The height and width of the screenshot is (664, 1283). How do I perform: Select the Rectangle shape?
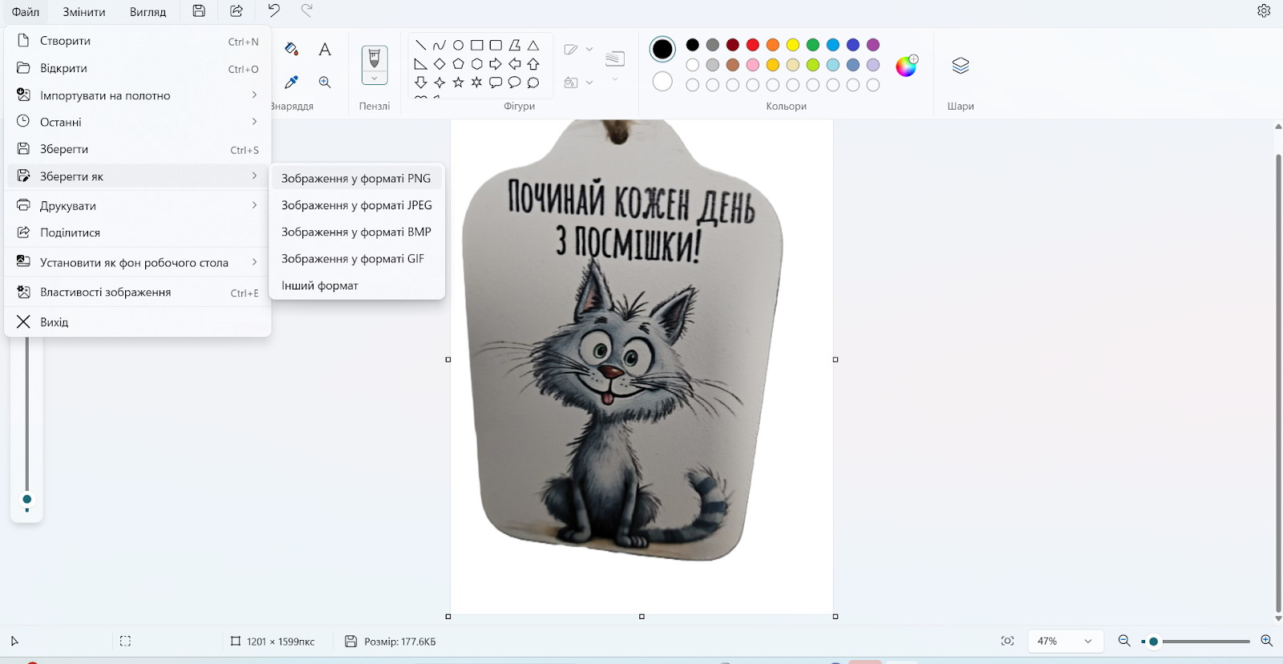pos(477,46)
